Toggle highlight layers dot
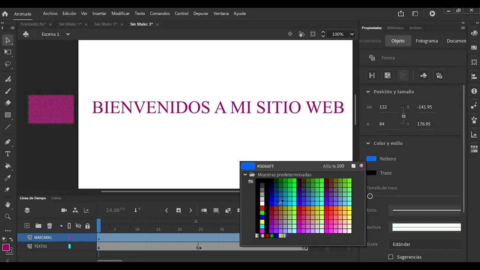The image size is (480, 270). (x=61, y=226)
